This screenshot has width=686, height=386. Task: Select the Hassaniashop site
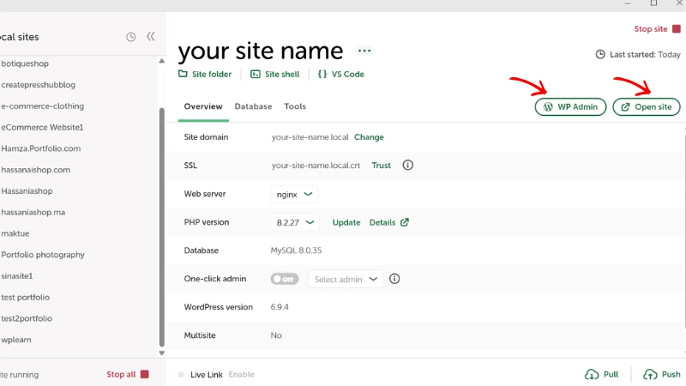coord(27,190)
